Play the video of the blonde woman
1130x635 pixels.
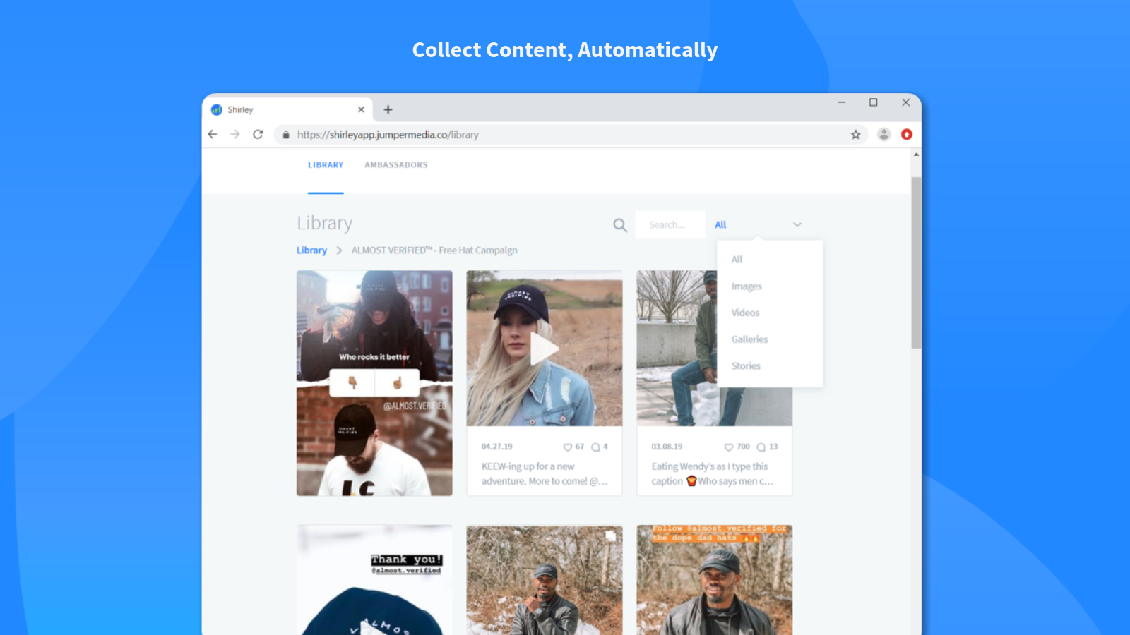coord(544,349)
